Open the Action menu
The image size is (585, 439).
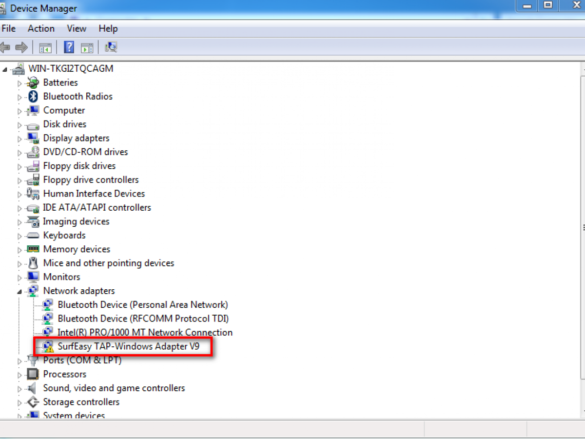41,28
